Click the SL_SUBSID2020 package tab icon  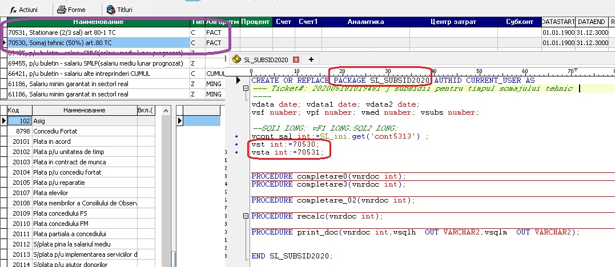coord(236,59)
